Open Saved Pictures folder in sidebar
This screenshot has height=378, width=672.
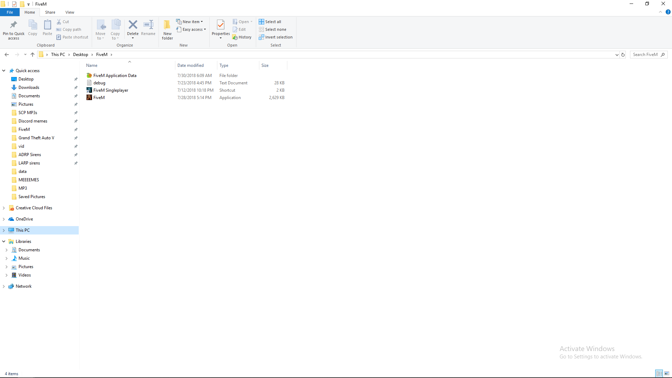(x=31, y=197)
